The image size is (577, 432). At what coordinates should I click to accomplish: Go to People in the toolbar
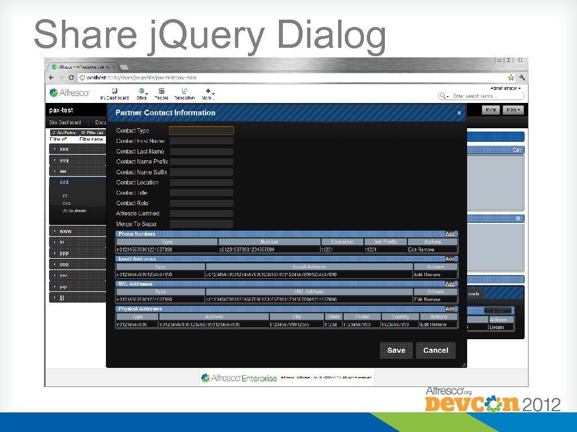161,94
